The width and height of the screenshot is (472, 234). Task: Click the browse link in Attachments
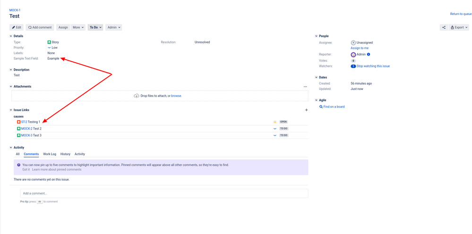pos(176,96)
